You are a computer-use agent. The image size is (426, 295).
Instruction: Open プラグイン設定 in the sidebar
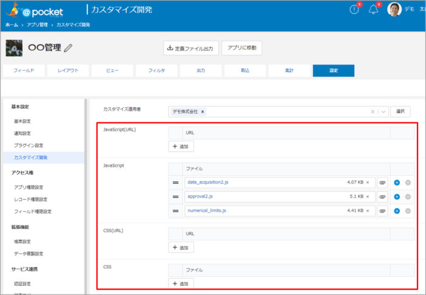click(x=29, y=145)
